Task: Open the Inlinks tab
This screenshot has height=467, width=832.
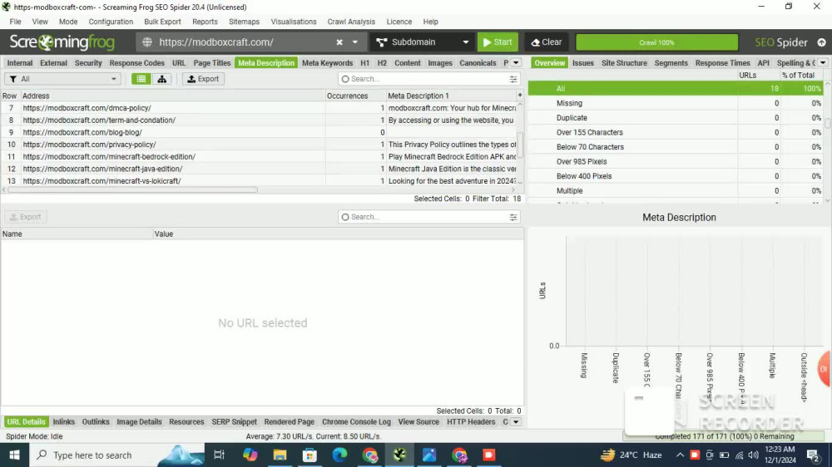Action: 64,422
